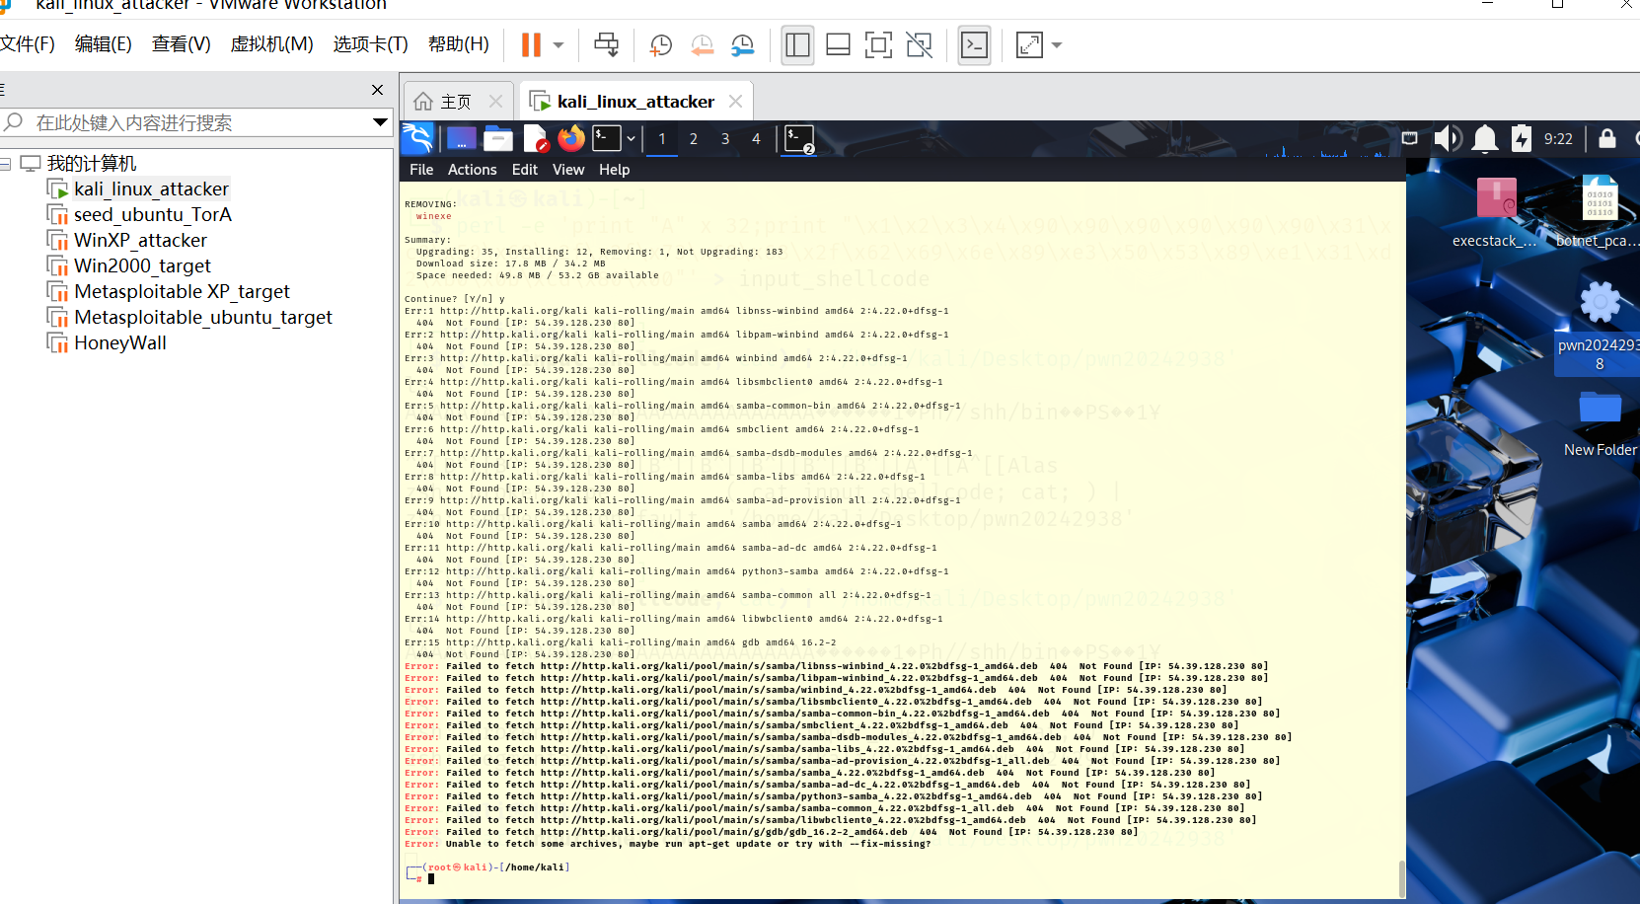Open the 虚拟机(M) menu
This screenshot has height=904, width=1640.
coord(271,44)
